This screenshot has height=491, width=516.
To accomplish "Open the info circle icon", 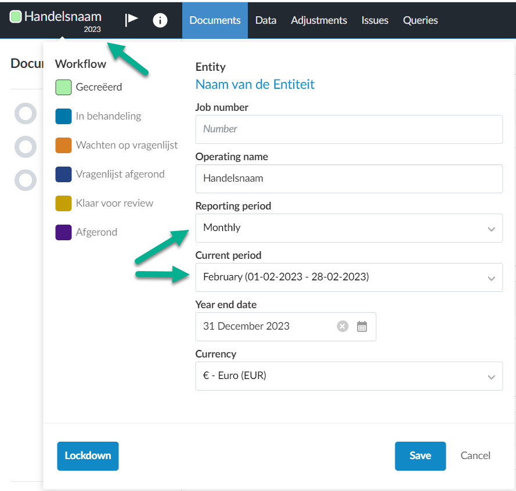I will coord(160,20).
